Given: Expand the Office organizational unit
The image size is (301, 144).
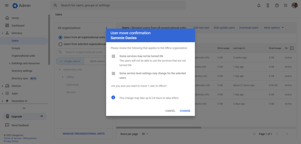Looking at the screenshot, I should [x=63, y=77].
